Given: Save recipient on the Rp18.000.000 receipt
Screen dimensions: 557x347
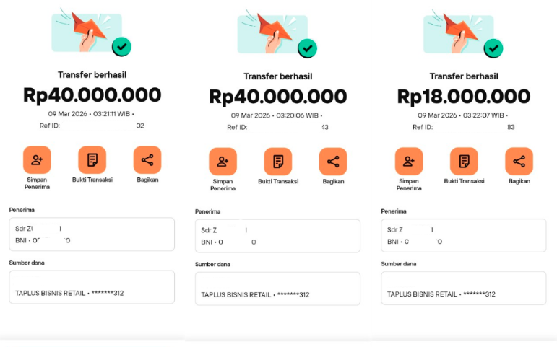Looking at the screenshot, I should (x=408, y=161).
